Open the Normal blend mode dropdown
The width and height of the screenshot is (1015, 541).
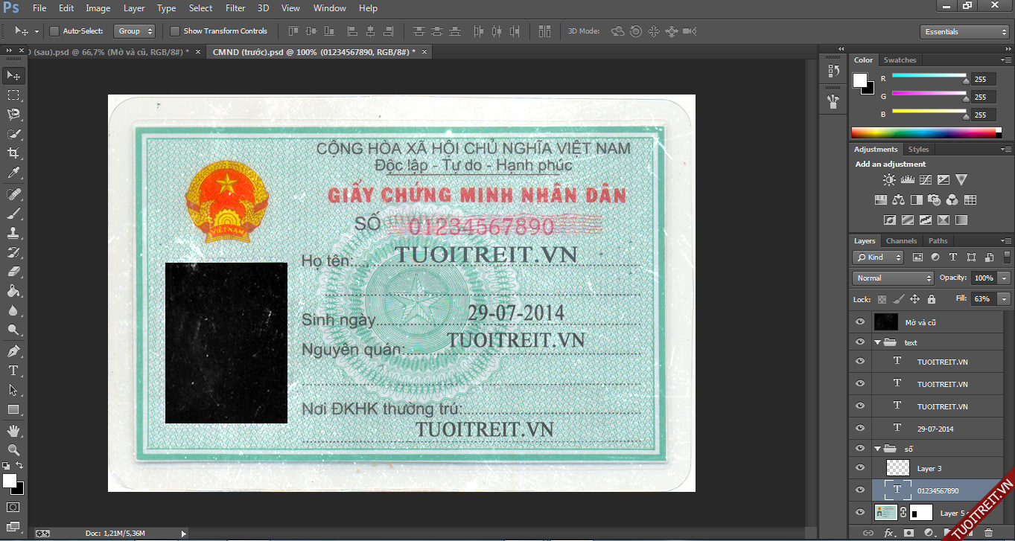click(892, 278)
